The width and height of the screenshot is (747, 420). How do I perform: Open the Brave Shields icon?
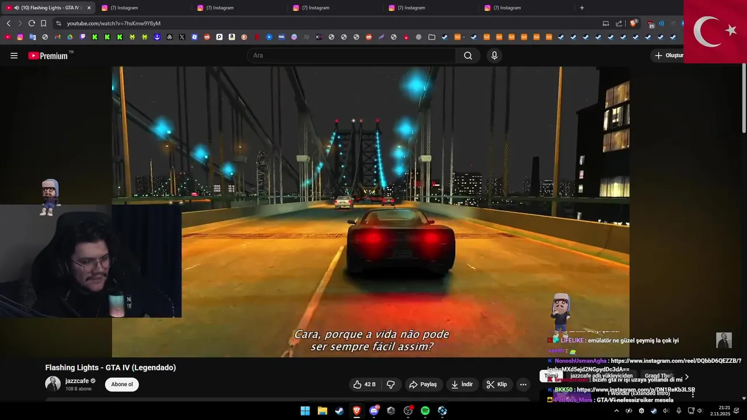pyautogui.click(x=633, y=23)
